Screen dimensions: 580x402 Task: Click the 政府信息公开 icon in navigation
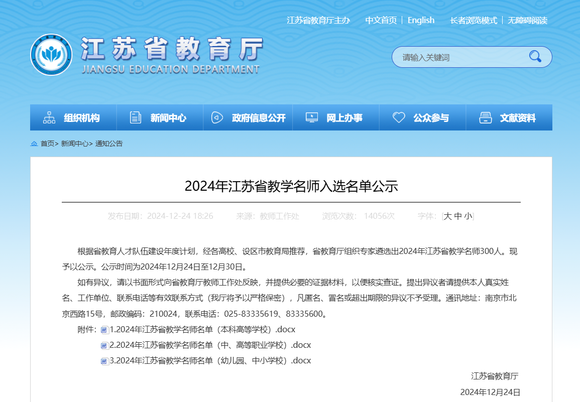point(217,117)
